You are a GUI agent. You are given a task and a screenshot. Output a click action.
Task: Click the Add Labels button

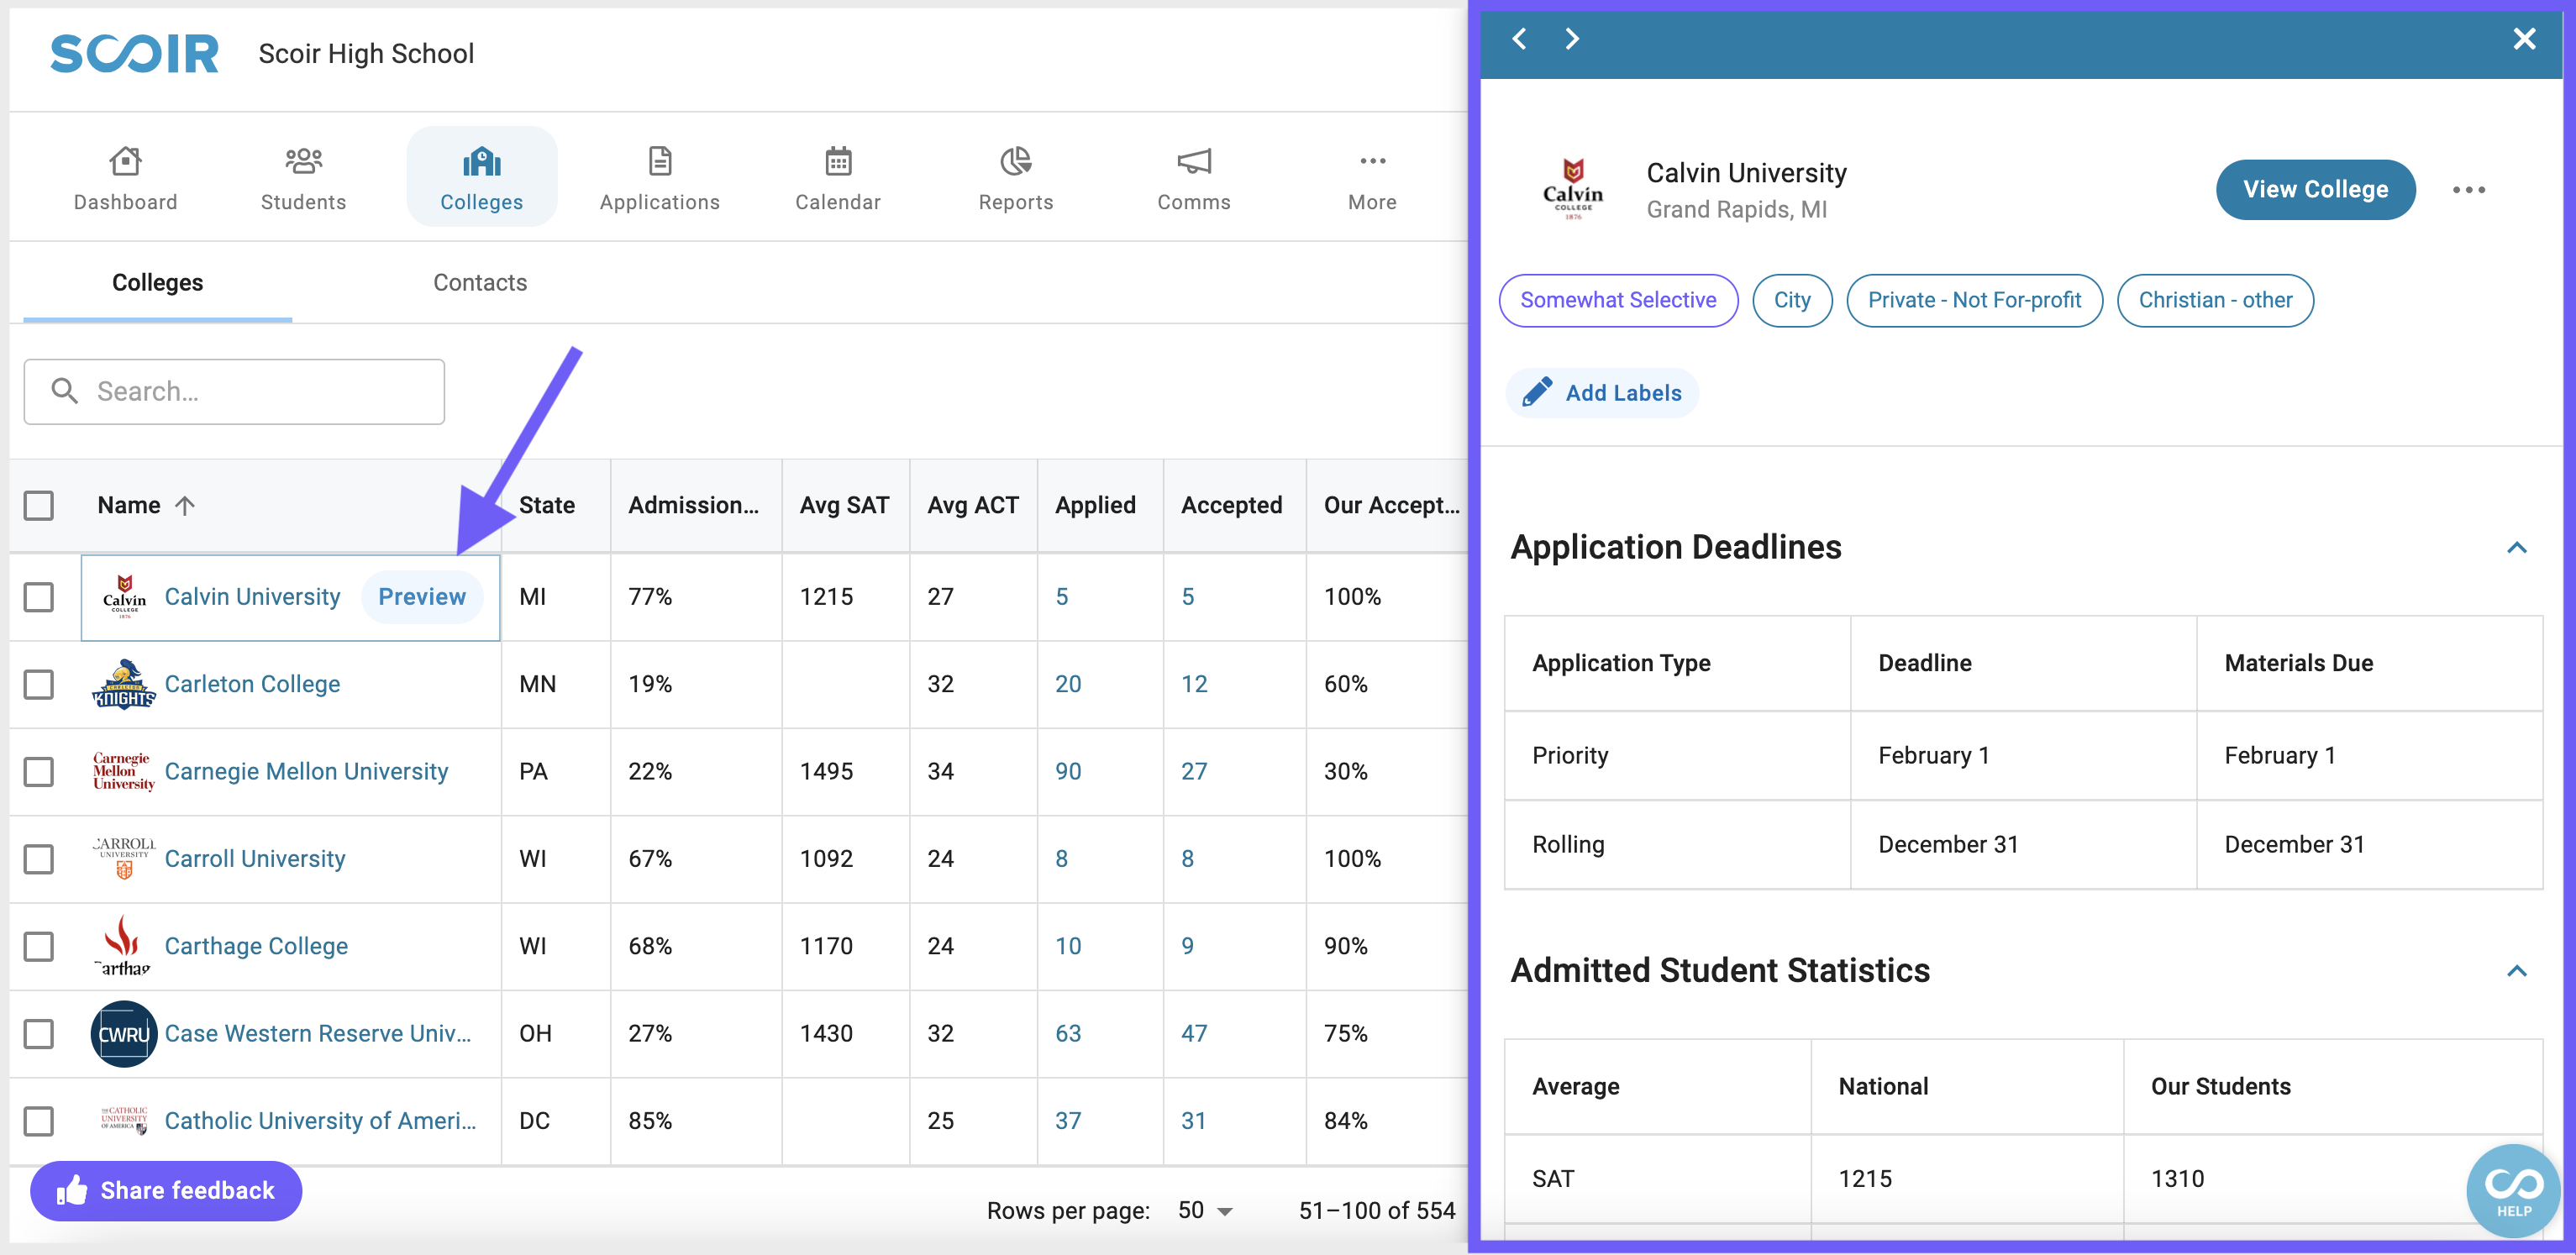tap(1602, 393)
